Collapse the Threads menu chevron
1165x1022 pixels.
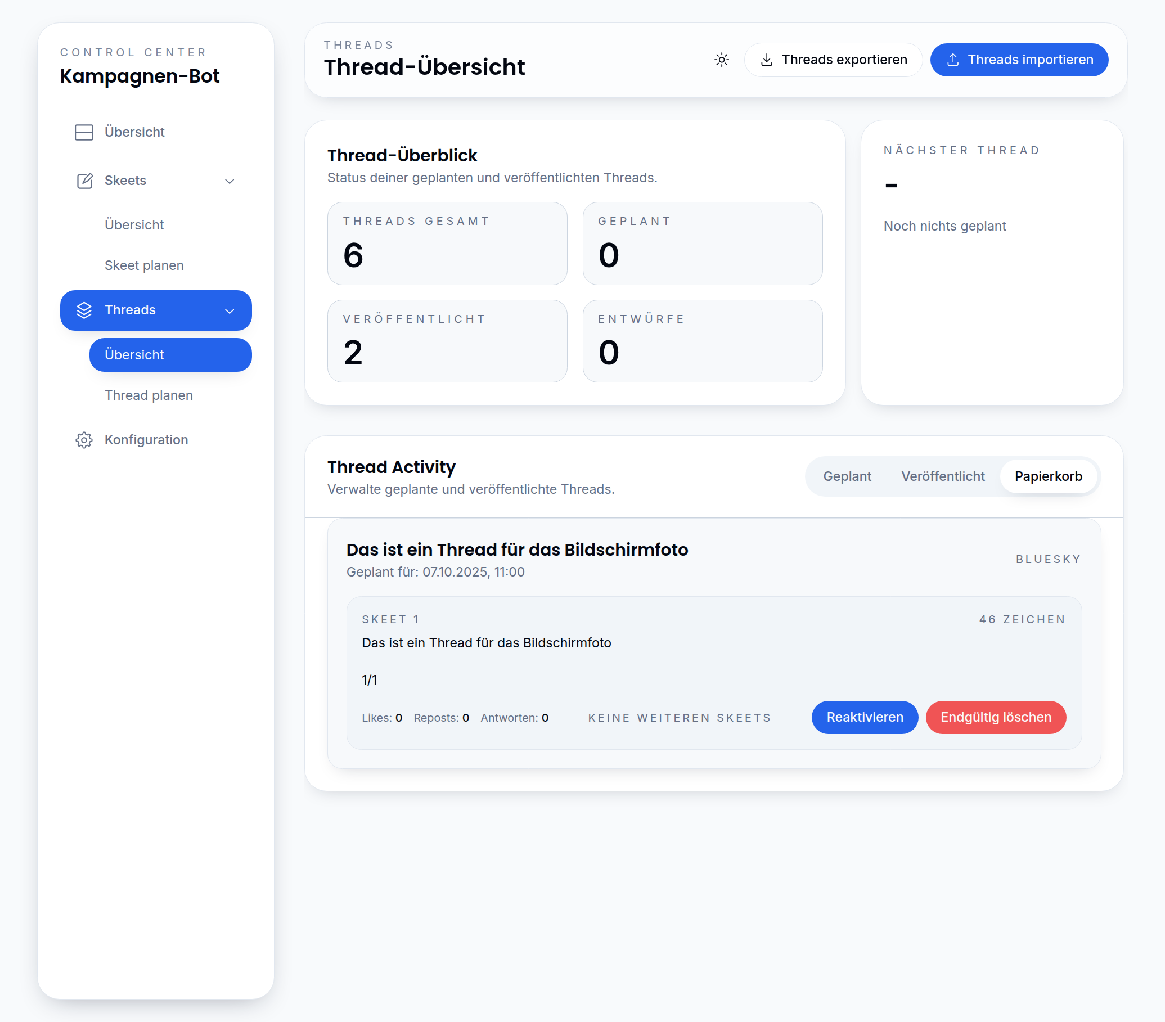point(230,310)
